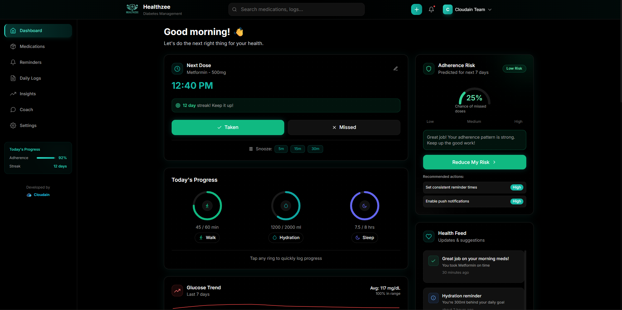The image size is (622, 310).
Task: Tap the Sleep progress ring
Action: 364,206
